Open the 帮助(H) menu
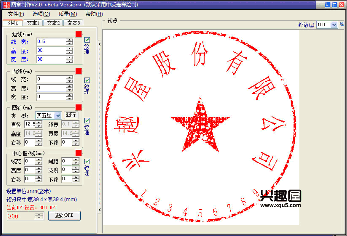347x236 pixels. click(x=94, y=14)
